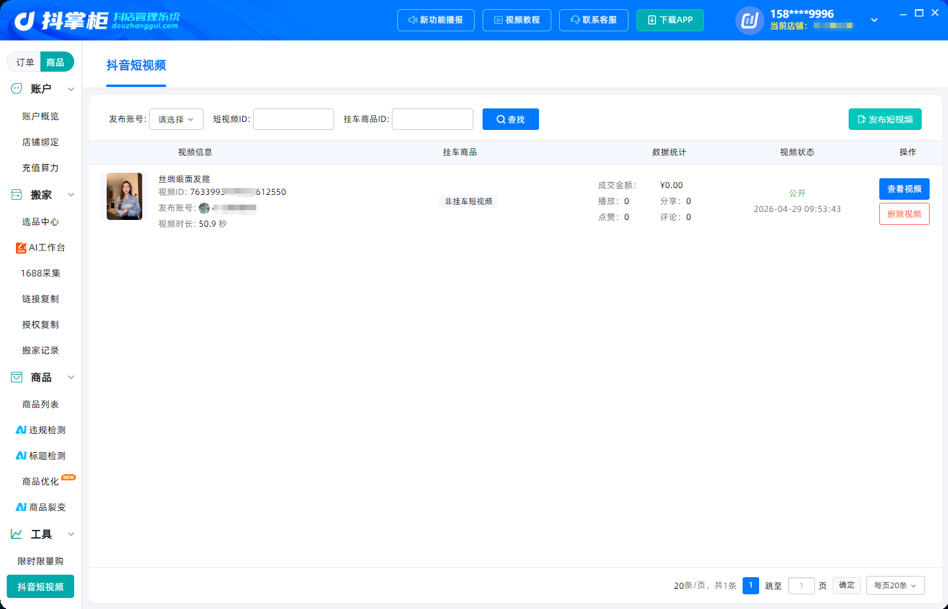This screenshot has height=609, width=948.
Task: Collapse the 工具 section chevron
Action: [71, 534]
